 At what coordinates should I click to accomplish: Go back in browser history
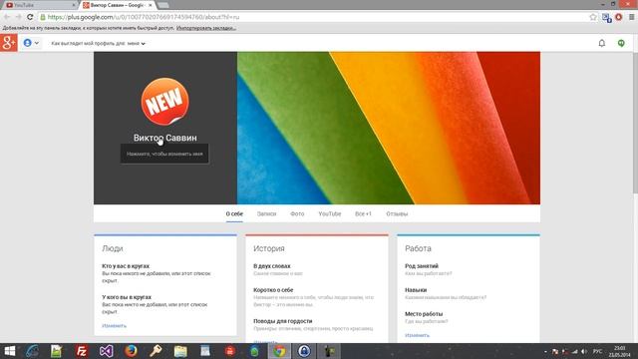[x=7, y=17]
